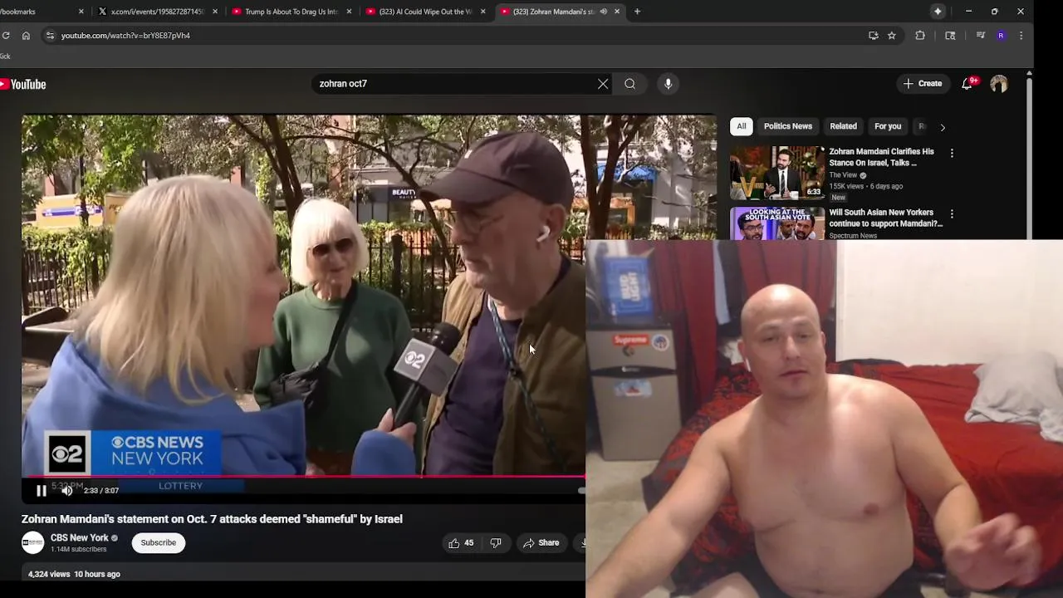This screenshot has width=1063, height=598.
Task: Mute the active tab via its speaker icon
Action: (x=604, y=12)
